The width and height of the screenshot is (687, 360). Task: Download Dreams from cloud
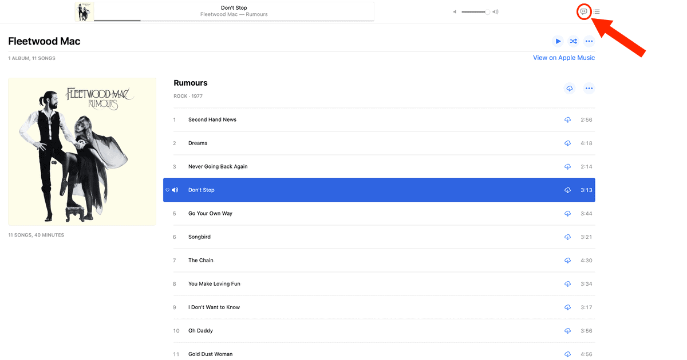[567, 143]
